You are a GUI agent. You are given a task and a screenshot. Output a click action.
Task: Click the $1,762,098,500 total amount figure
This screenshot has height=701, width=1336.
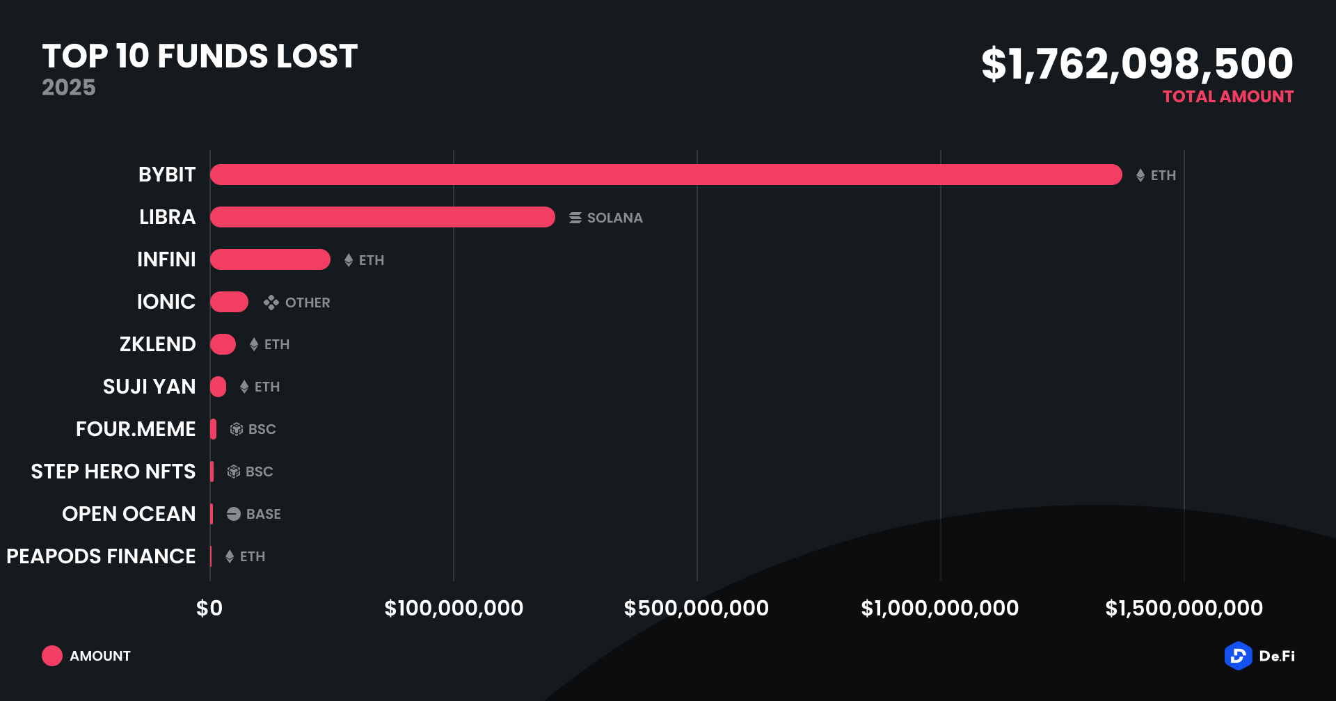pos(1137,63)
